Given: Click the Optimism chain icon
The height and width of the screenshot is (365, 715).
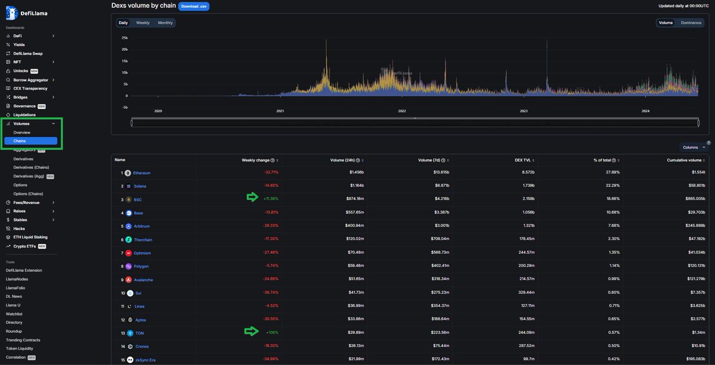Looking at the screenshot, I should click(x=129, y=253).
